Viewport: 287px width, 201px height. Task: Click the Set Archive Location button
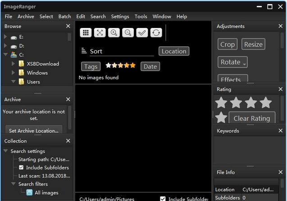(34, 130)
